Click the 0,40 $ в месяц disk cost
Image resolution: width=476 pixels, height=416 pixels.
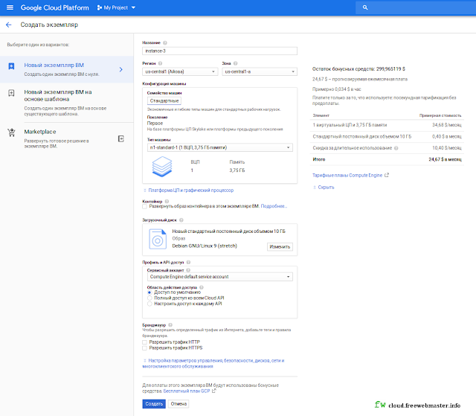[447, 137]
